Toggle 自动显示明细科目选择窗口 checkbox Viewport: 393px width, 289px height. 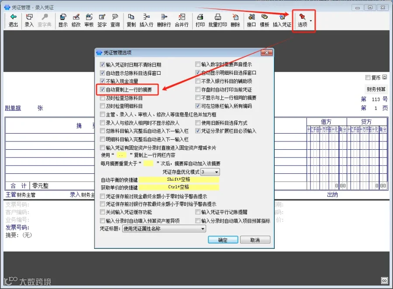point(198,73)
